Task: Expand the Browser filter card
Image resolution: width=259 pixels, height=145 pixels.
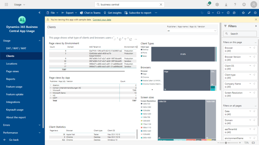Action: 250,48
